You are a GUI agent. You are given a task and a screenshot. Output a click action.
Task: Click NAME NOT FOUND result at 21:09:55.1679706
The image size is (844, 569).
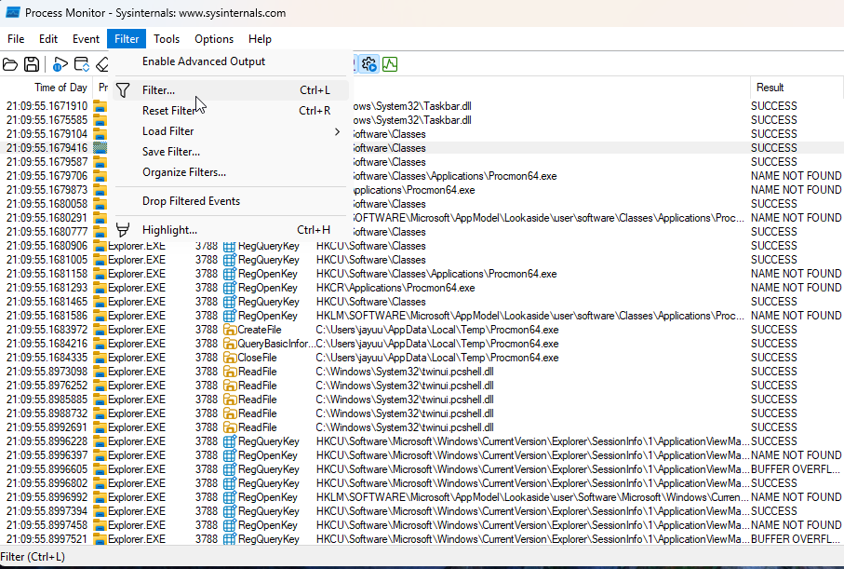797,176
